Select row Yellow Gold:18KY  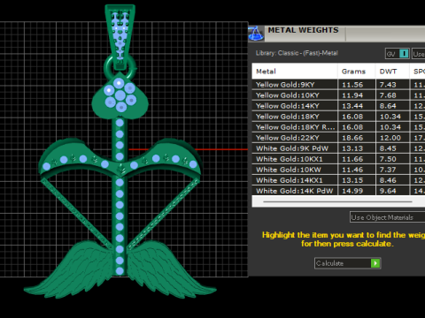tap(338, 117)
